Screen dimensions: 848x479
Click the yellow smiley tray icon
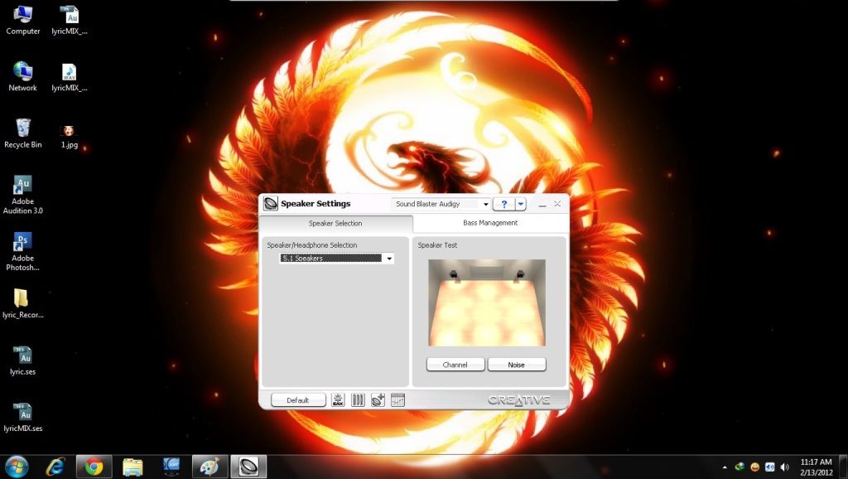click(754, 467)
